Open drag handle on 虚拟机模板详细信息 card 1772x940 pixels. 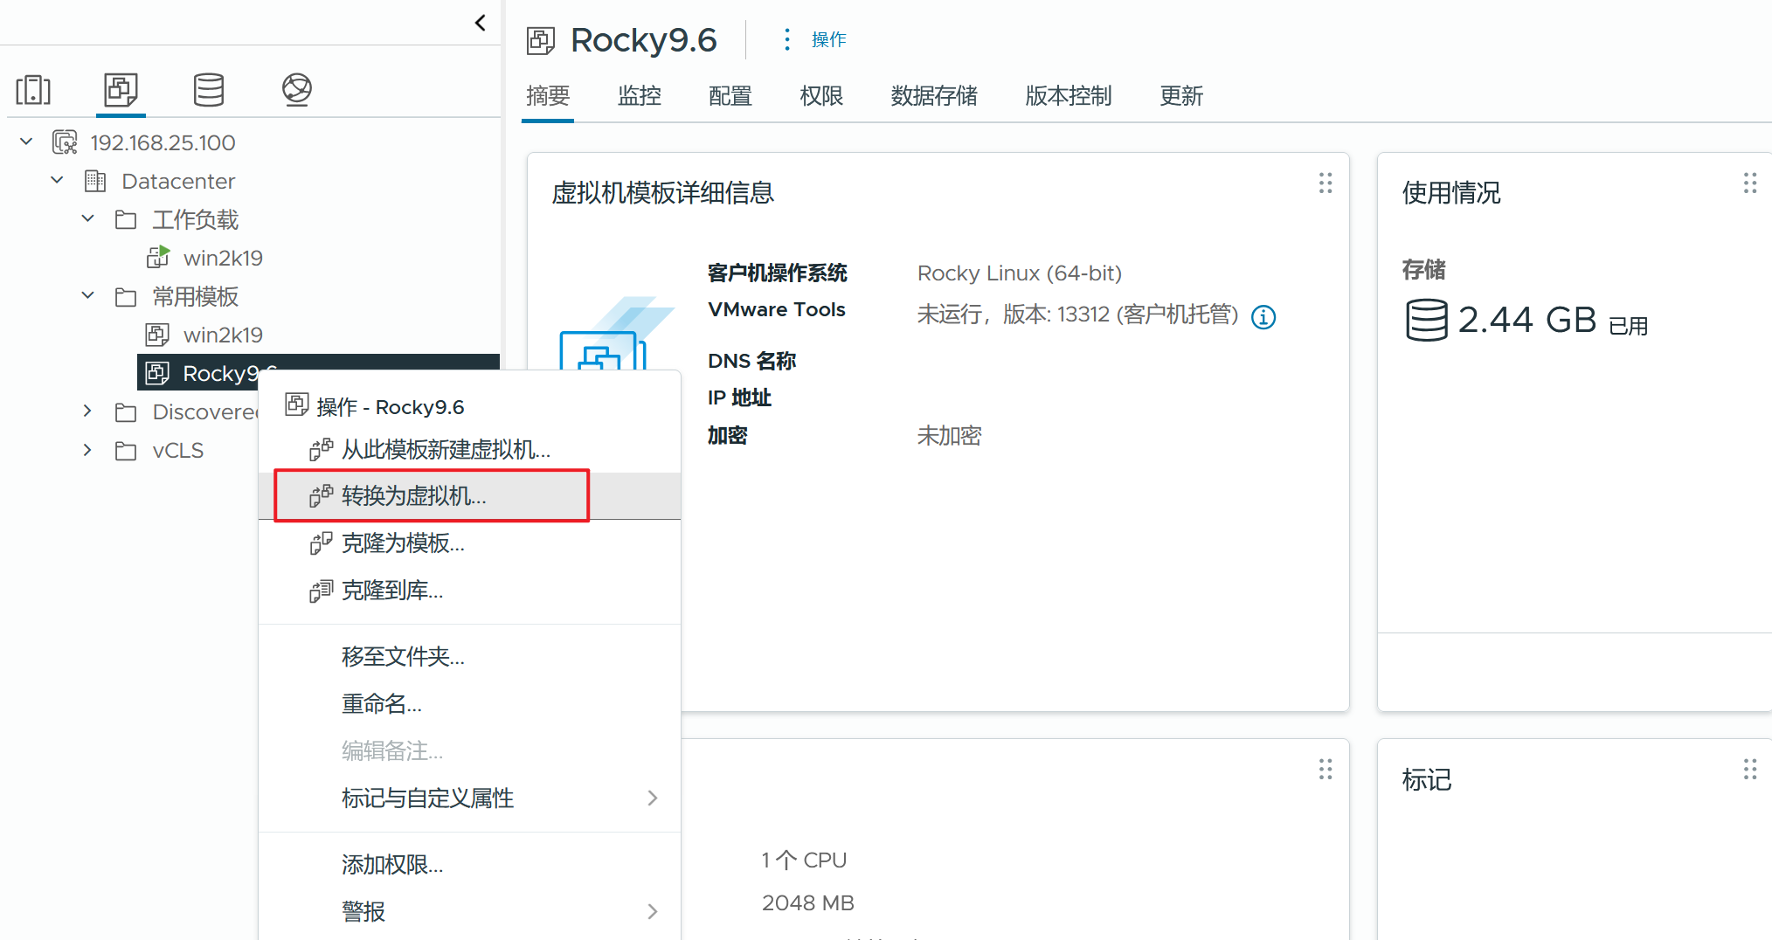click(1326, 183)
